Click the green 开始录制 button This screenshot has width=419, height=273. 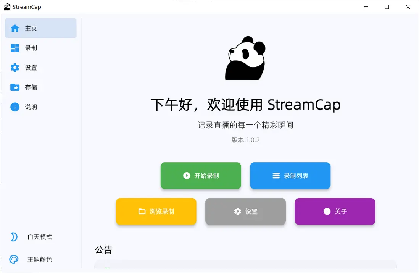tap(201, 176)
